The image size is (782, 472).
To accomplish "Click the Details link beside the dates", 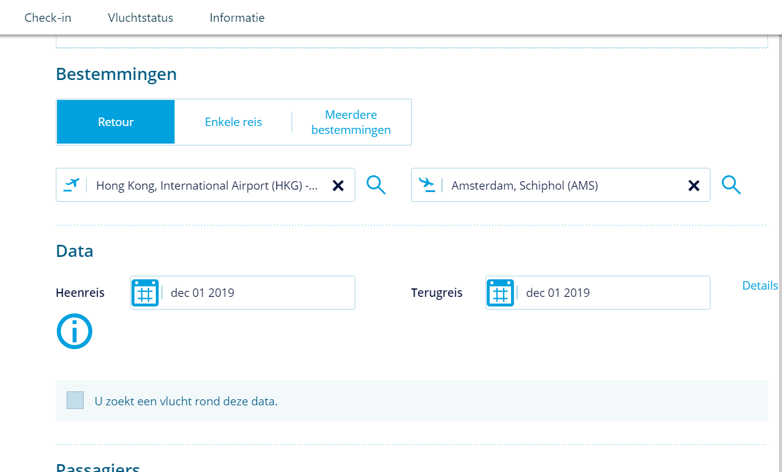I will [760, 285].
